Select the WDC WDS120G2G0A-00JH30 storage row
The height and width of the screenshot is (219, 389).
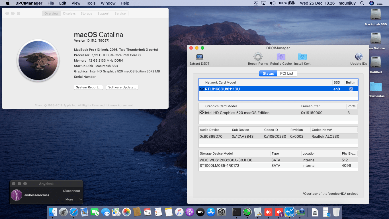click(x=278, y=160)
